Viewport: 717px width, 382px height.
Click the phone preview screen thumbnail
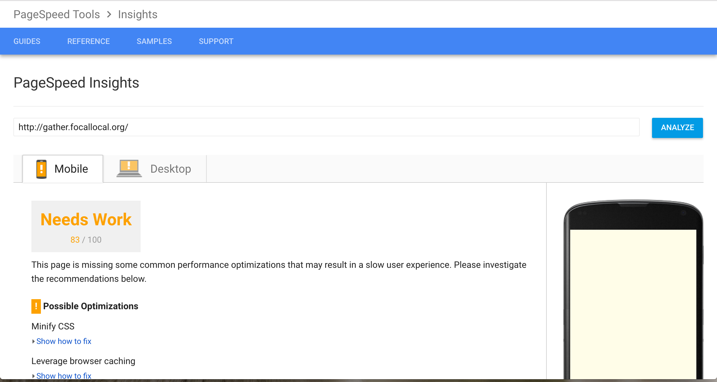[x=633, y=302]
